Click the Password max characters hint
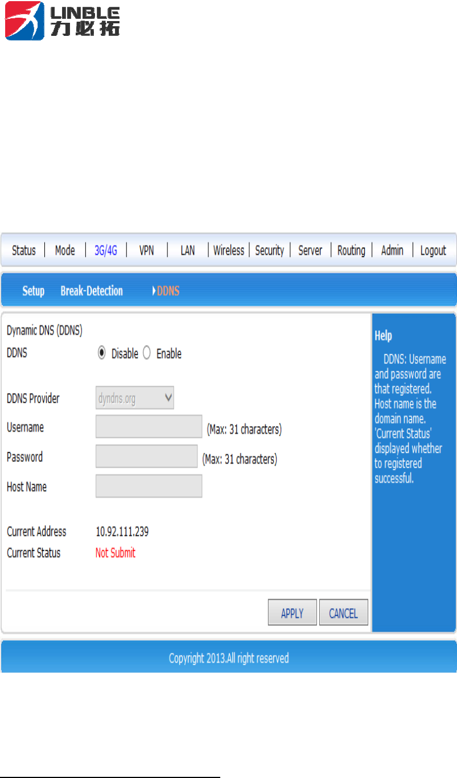 pos(240,459)
